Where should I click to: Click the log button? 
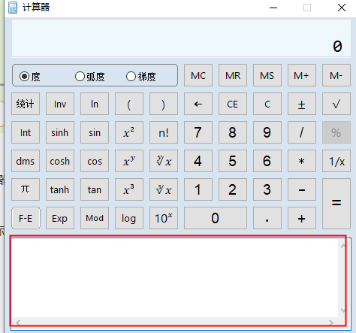129,218
